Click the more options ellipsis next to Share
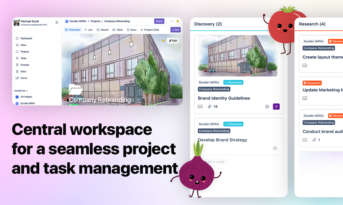 click(x=171, y=21)
